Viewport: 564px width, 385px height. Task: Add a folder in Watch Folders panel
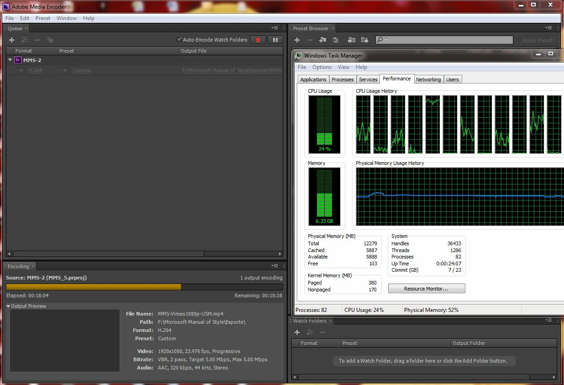tap(297, 332)
